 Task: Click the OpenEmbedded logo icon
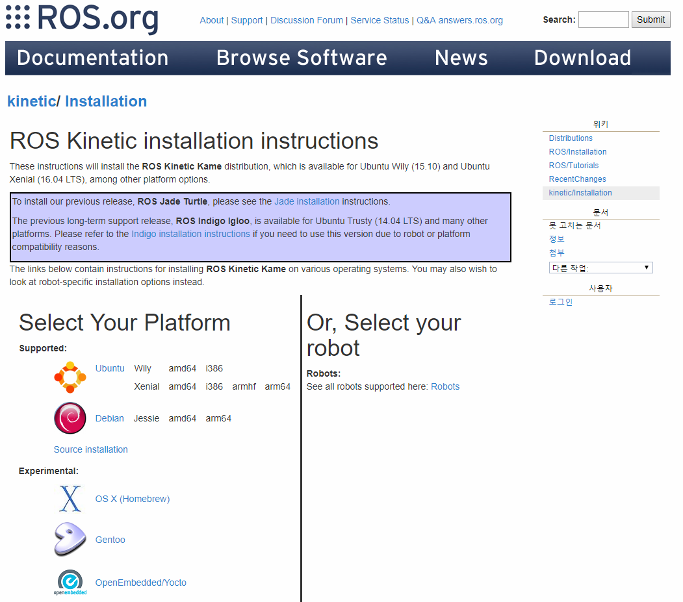click(x=70, y=583)
